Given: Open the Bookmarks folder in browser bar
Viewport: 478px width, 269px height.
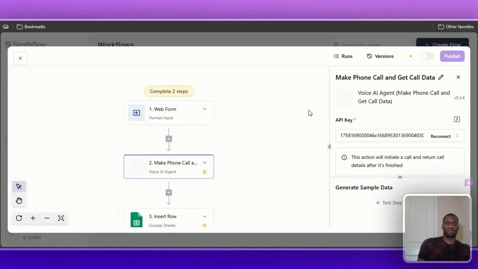Looking at the screenshot, I should pos(31,27).
